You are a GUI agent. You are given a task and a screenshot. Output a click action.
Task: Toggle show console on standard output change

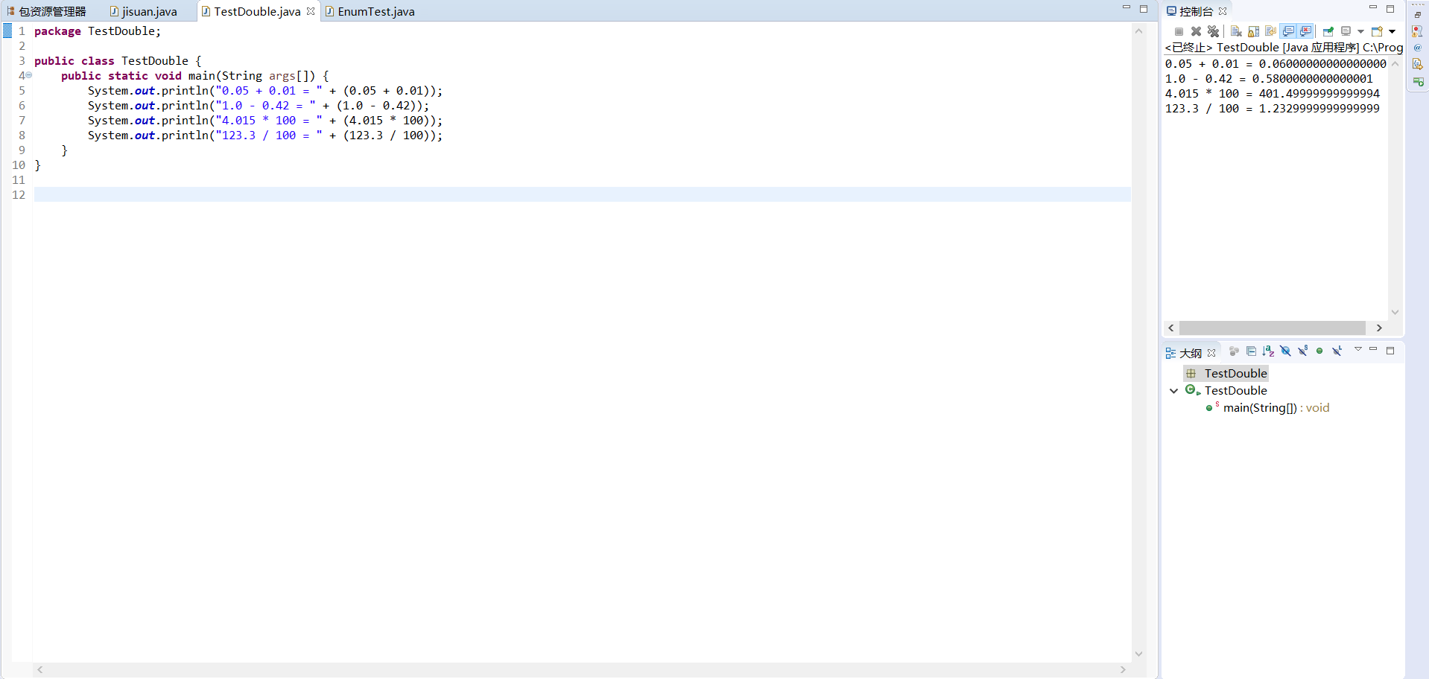[x=1288, y=31]
